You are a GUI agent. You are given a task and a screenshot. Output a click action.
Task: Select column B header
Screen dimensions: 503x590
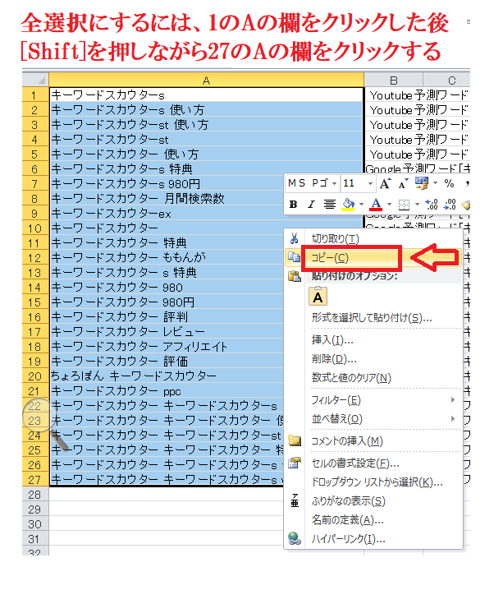click(393, 80)
